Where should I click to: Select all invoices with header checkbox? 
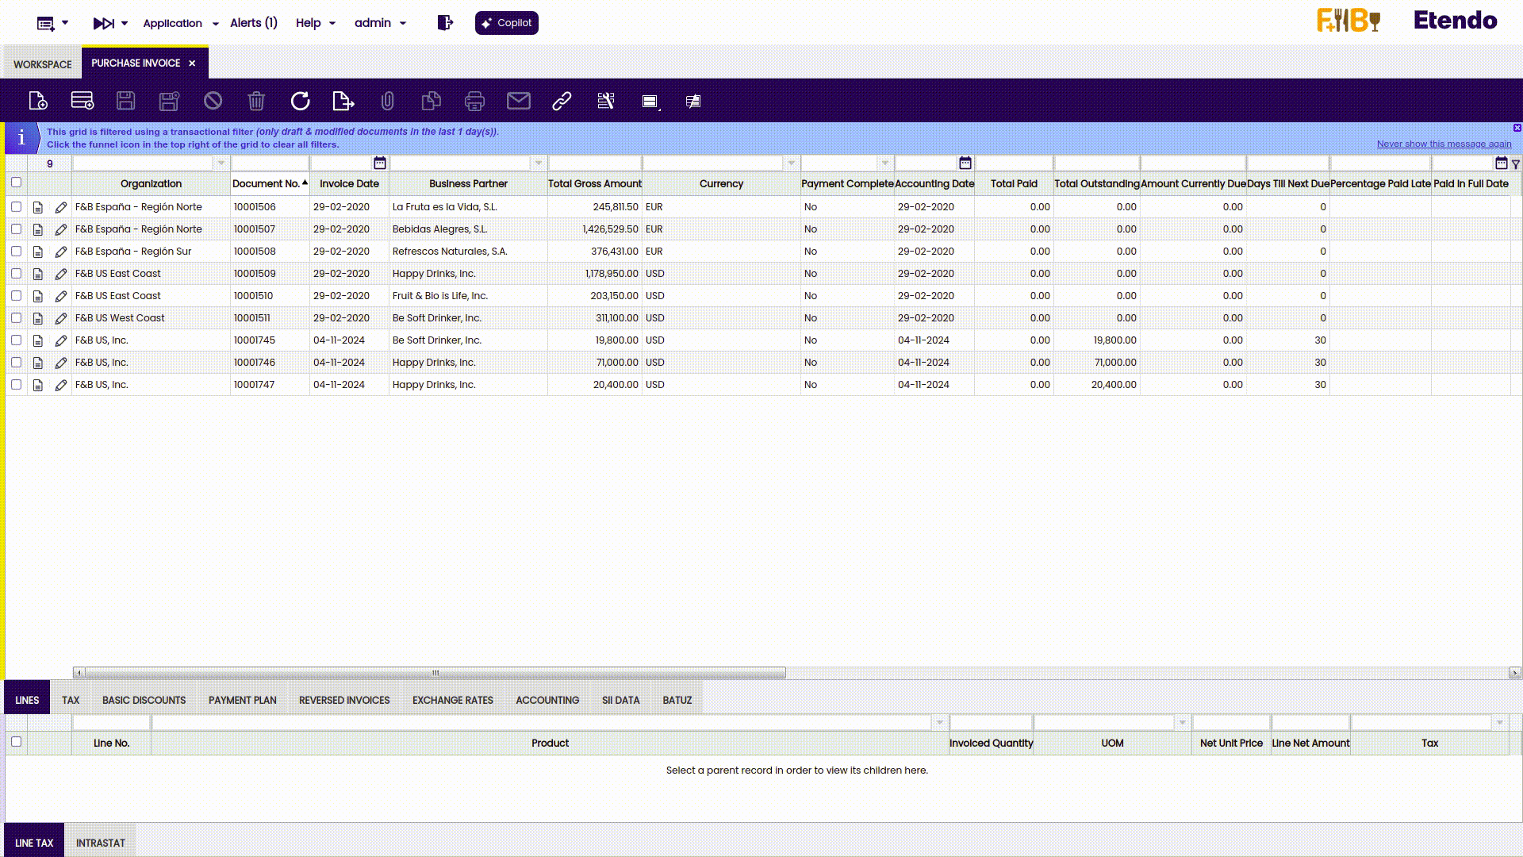16,183
